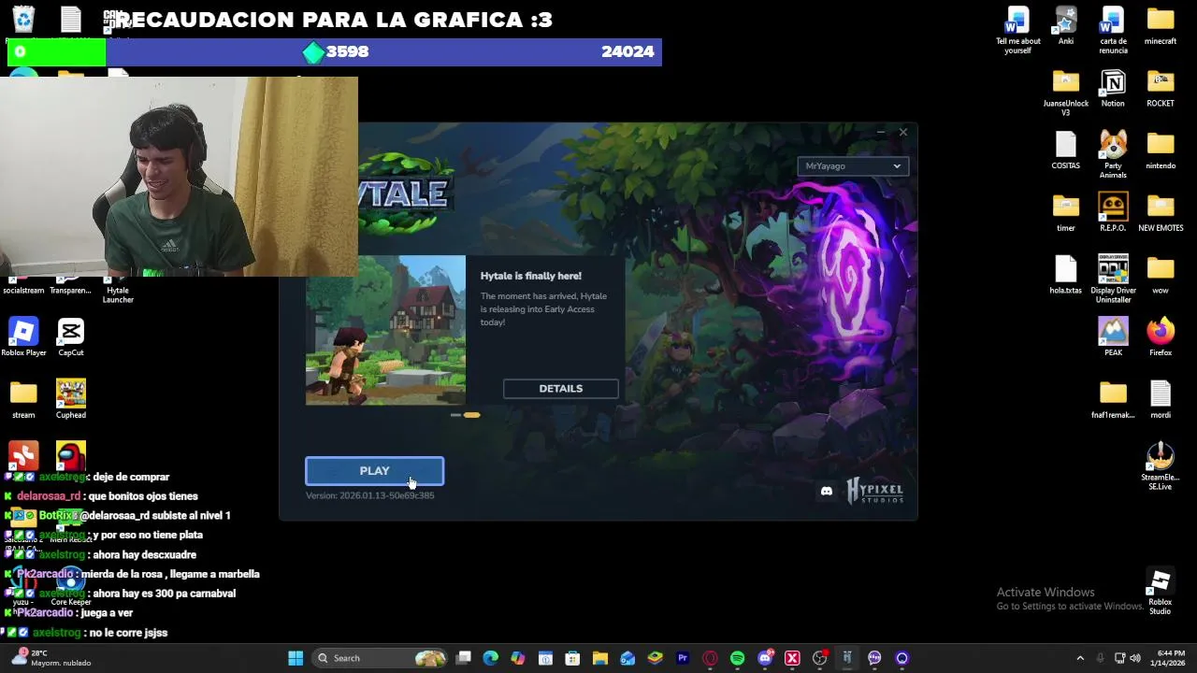The image size is (1197, 673).
Task: Open Firefox from the desktop
Action: point(1161,337)
